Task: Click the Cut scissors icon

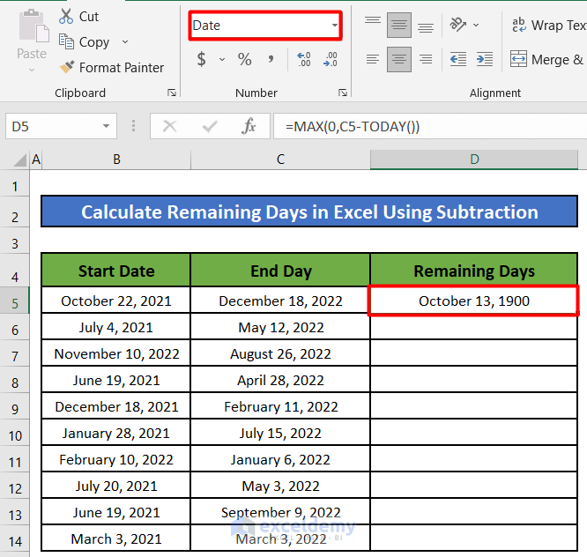Action: (67, 16)
